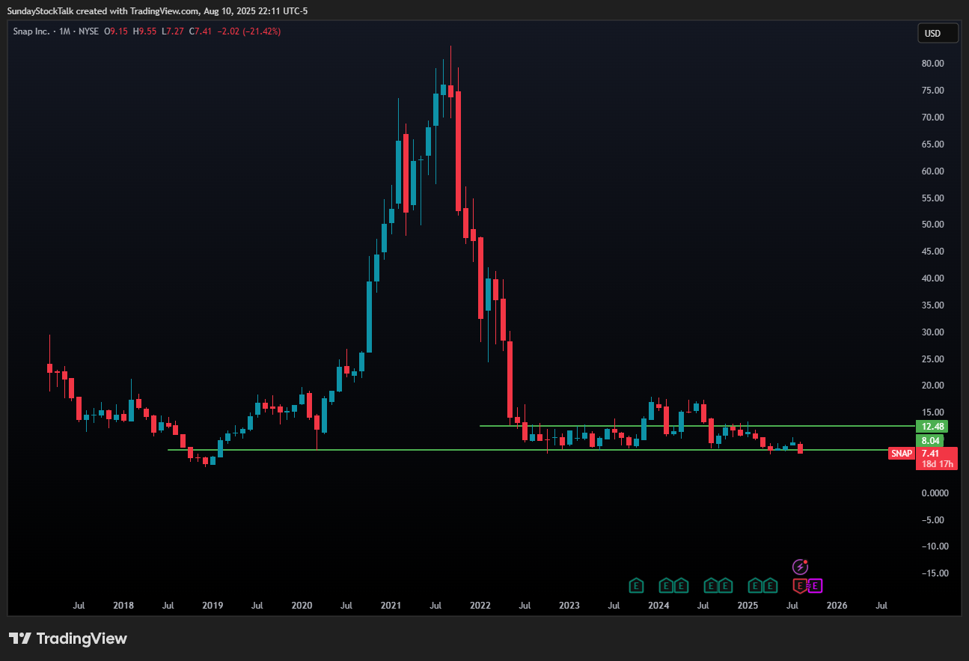Click the 40.00 price axis label

coord(932,278)
